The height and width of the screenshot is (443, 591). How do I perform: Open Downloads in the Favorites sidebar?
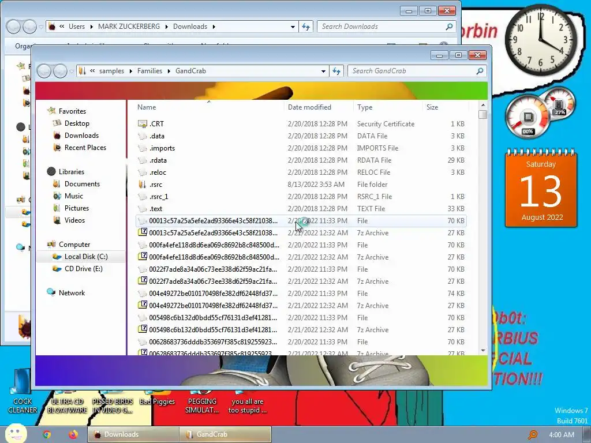(x=81, y=135)
